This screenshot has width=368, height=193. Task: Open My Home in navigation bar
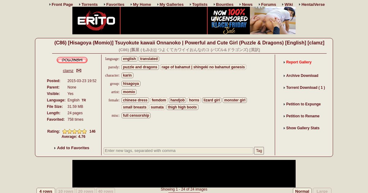(x=142, y=4)
